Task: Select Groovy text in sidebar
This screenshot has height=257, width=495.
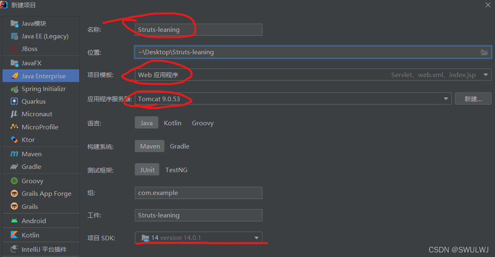Action: (x=32, y=181)
